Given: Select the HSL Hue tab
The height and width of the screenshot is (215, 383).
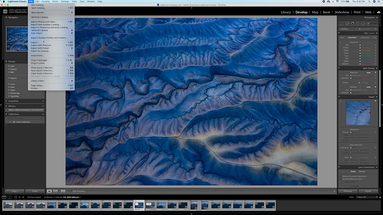Looking at the screenshot, I should point(342,37).
